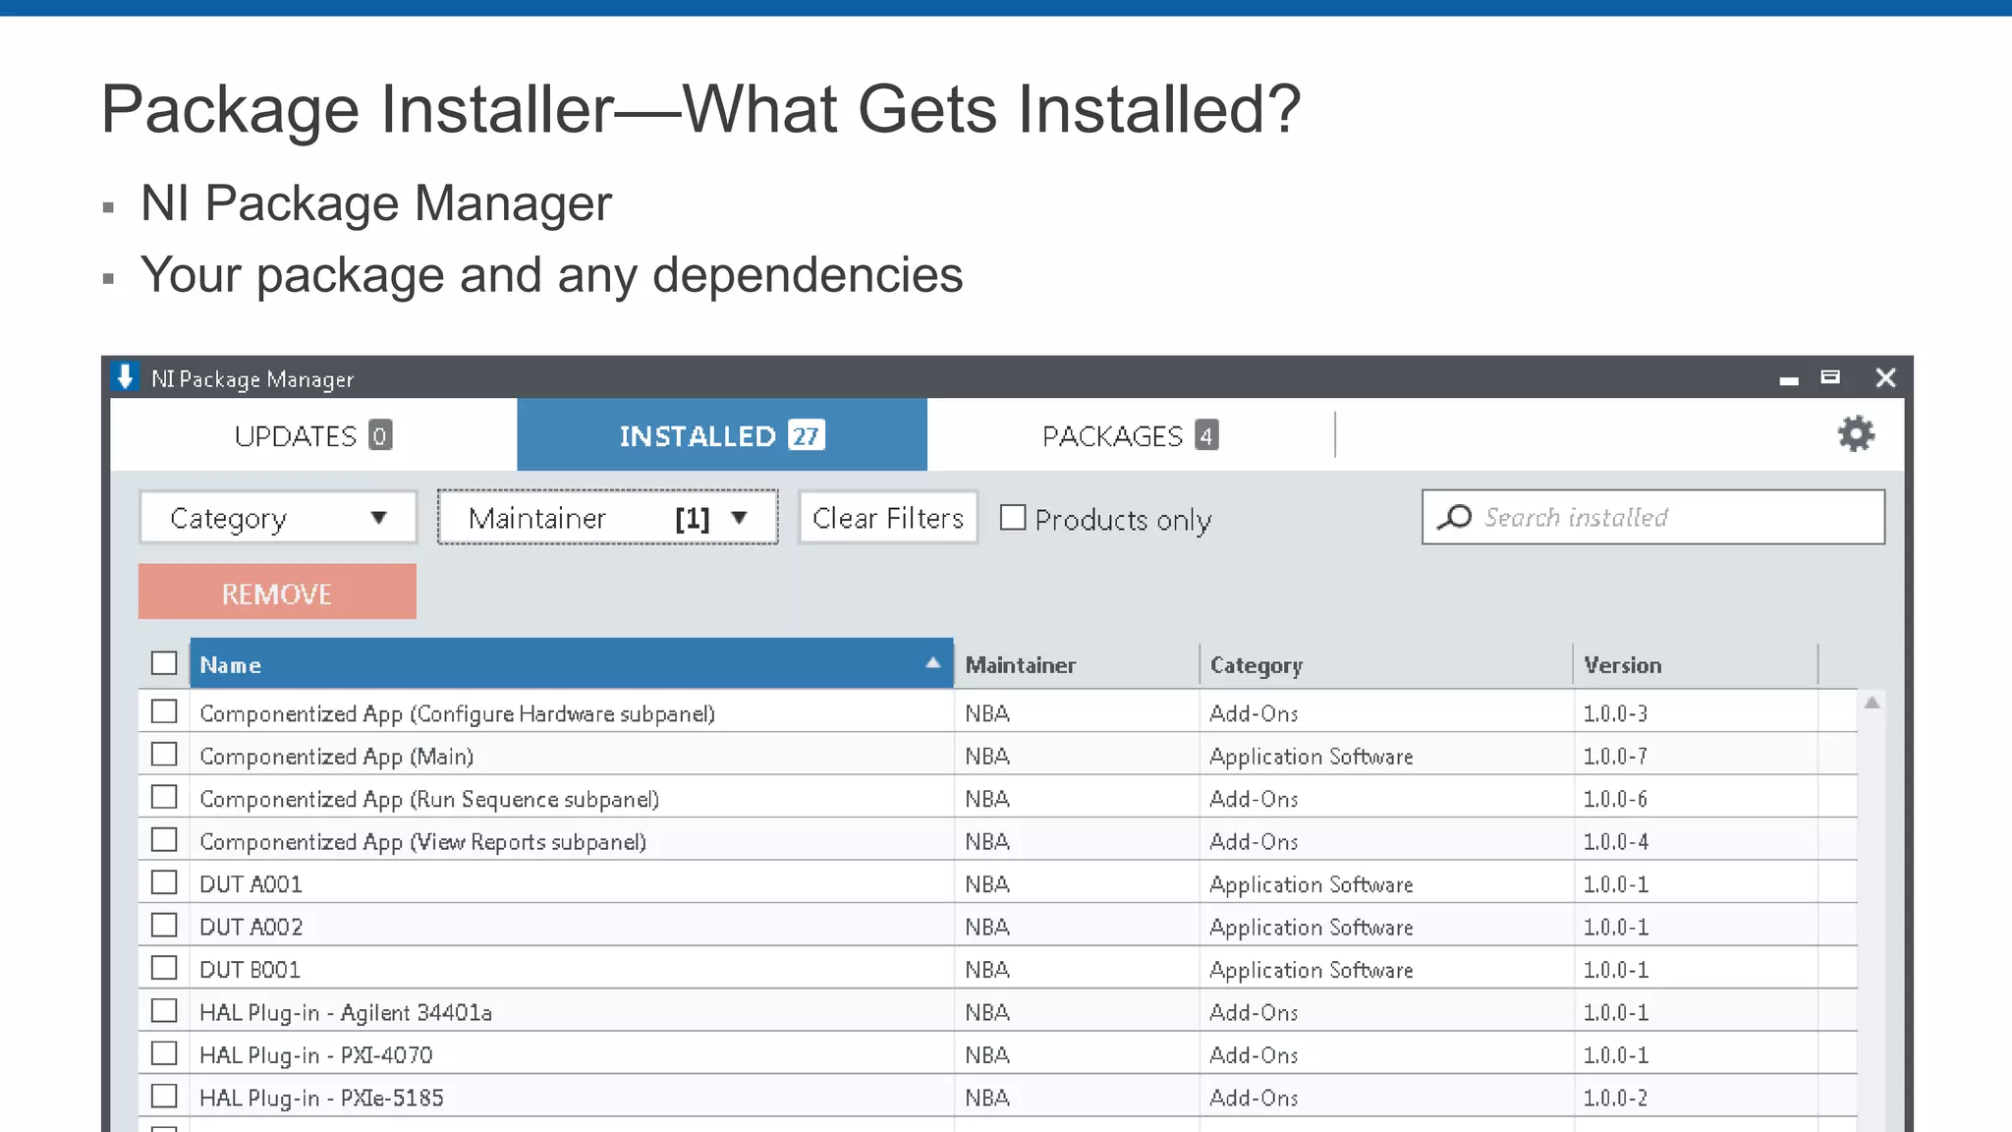This screenshot has height=1132, width=2012.
Task: Check the HAL Plug-in - PXIe-5185 checkbox
Action: (164, 1097)
